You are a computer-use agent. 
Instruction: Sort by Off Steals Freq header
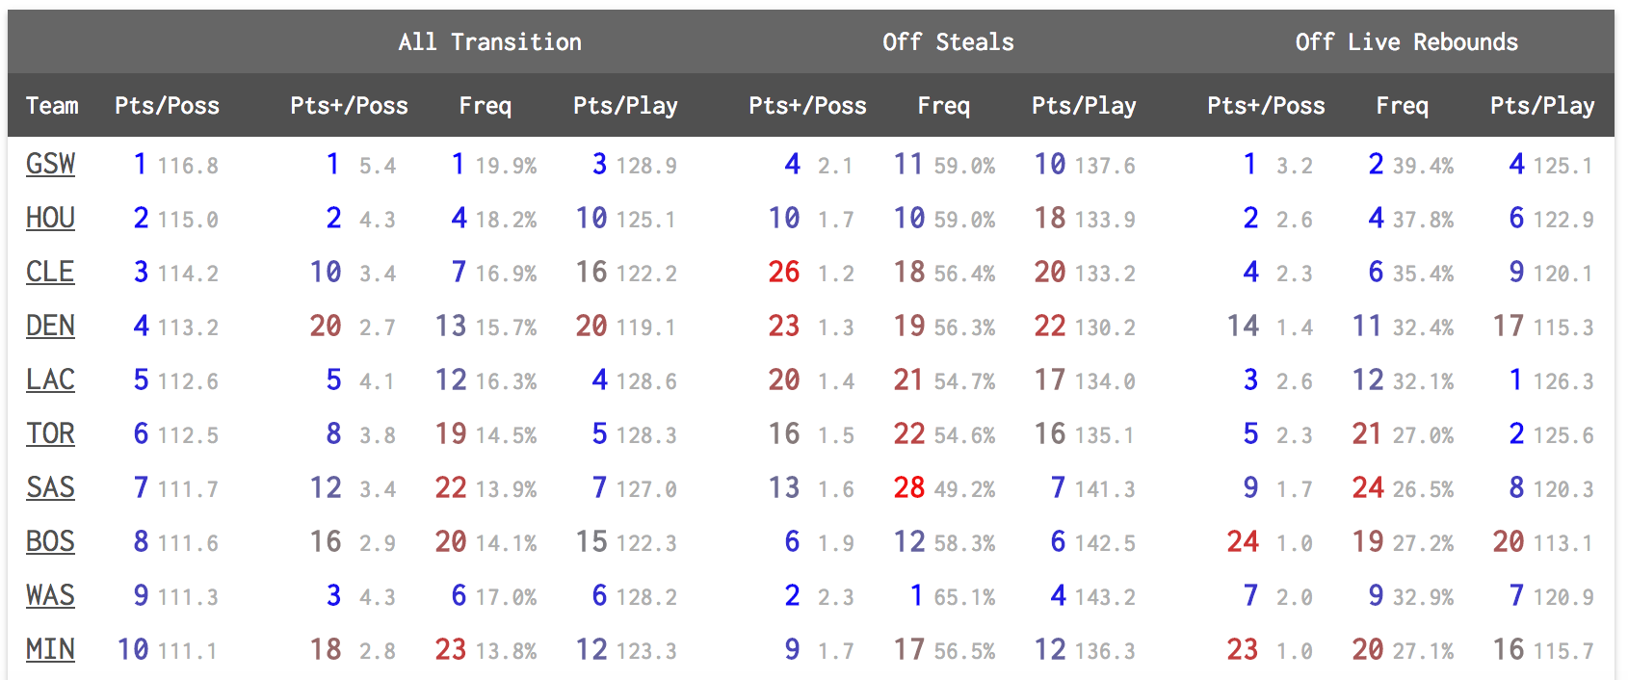click(943, 106)
